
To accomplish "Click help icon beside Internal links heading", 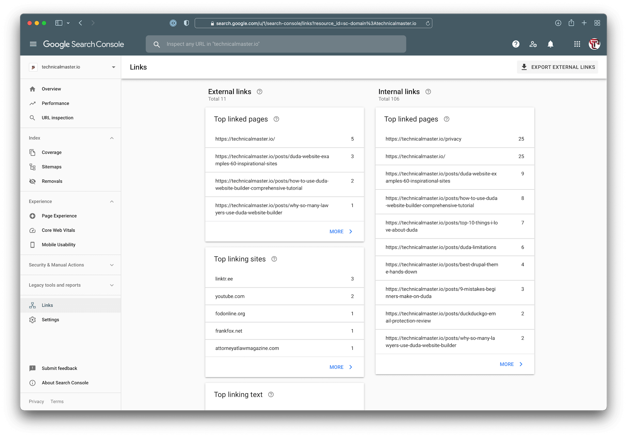I will [x=428, y=92].
